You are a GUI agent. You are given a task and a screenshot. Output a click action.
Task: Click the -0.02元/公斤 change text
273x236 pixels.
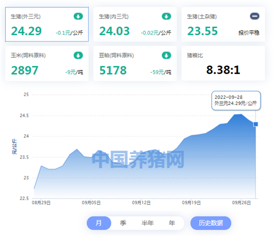click(x=156, y=33)
